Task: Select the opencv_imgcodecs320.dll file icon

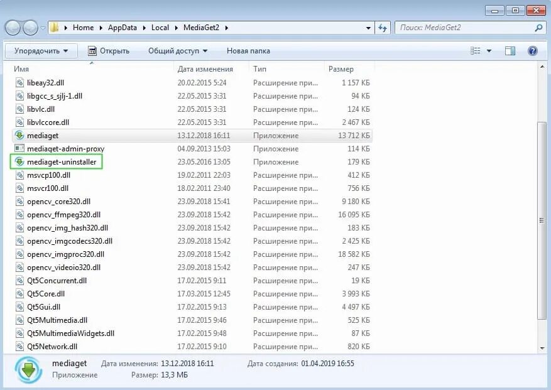Action: [19, 241]
